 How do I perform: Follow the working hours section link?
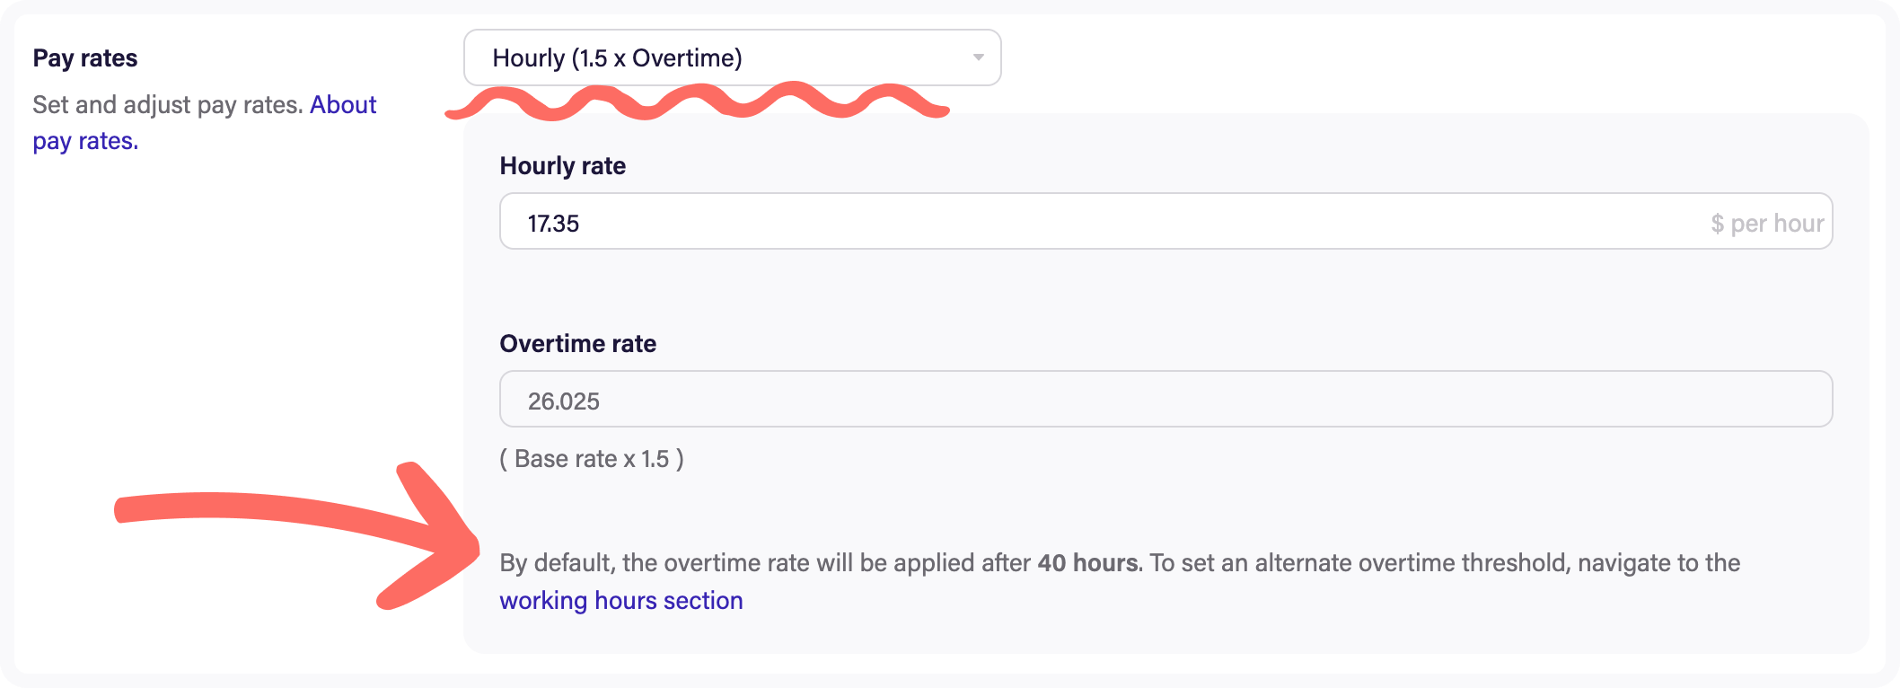click(620, 601)
